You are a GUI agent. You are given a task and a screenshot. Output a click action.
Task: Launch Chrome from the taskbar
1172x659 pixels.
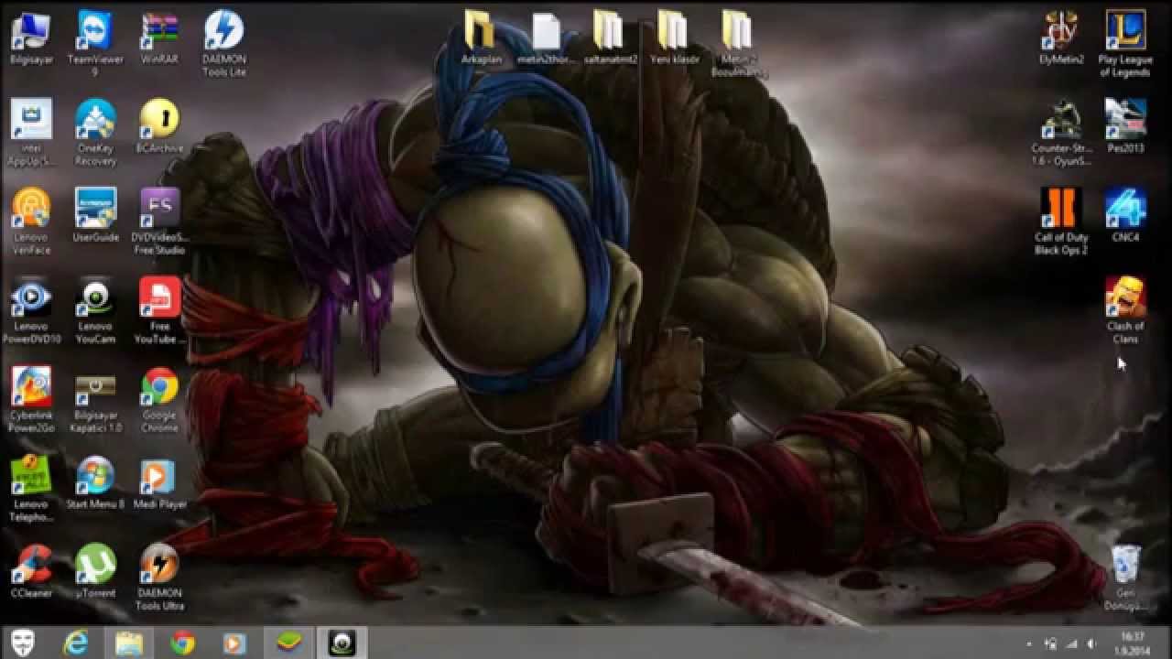pyautogui.click(x=182, y=643)
